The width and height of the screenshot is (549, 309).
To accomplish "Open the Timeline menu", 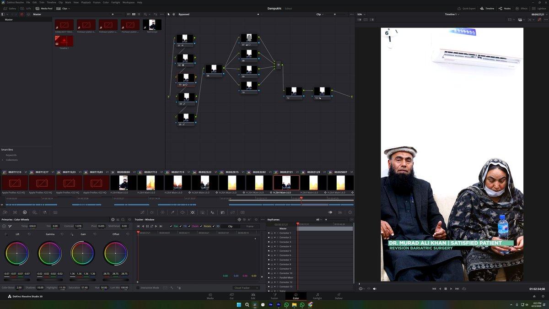I will [x=51, y=2].
